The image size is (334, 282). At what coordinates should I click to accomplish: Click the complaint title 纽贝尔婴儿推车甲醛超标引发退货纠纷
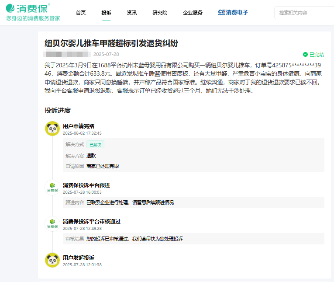[111, 43]
